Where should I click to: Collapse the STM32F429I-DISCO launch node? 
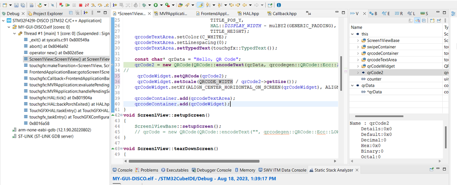(x=3, y=21)
